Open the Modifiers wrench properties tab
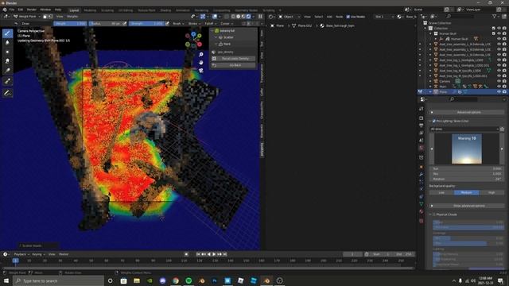 (x=421, y=175)
